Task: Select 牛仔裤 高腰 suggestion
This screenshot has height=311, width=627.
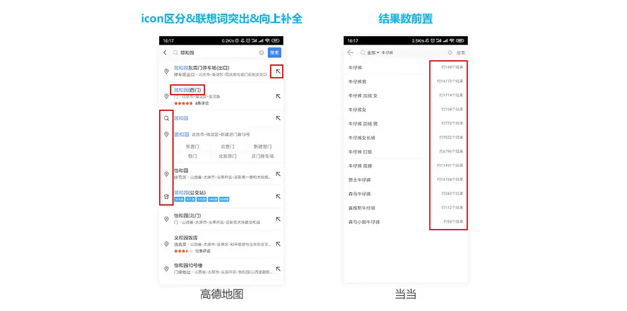Action: click(361, 166)
